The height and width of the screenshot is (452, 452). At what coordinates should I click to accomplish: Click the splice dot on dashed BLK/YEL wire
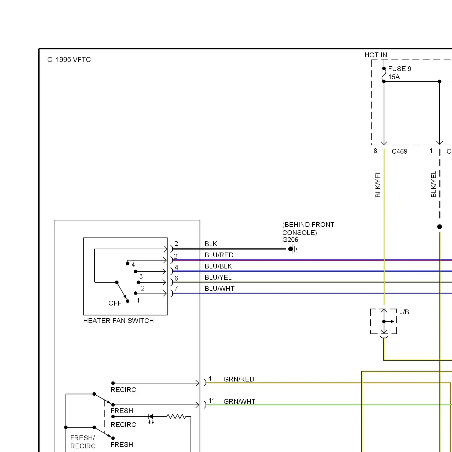point(440,227)
